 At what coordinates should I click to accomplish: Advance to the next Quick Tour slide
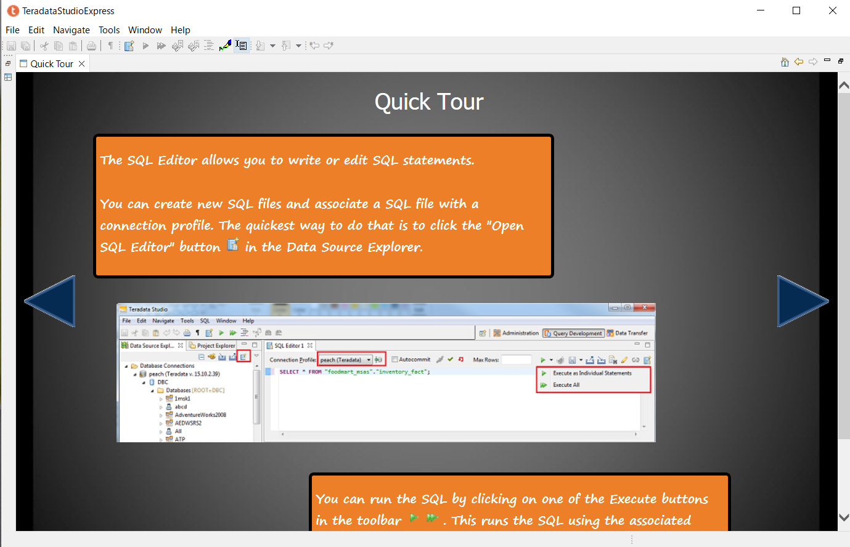pyautogui.click(x=803, y=301)
